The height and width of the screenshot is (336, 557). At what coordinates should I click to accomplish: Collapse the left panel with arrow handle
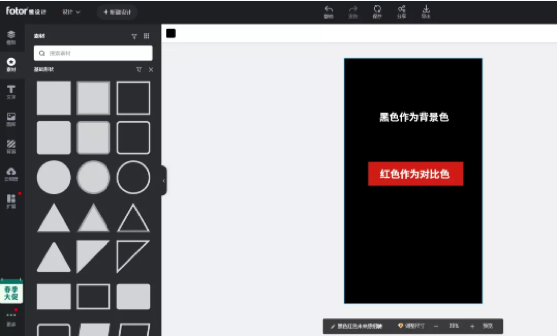coord(164,181)
